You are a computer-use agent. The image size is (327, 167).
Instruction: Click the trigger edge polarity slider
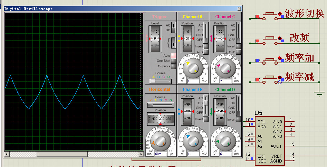[173, 42]
